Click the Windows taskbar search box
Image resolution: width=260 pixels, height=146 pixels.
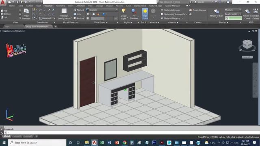coord(37,142)
